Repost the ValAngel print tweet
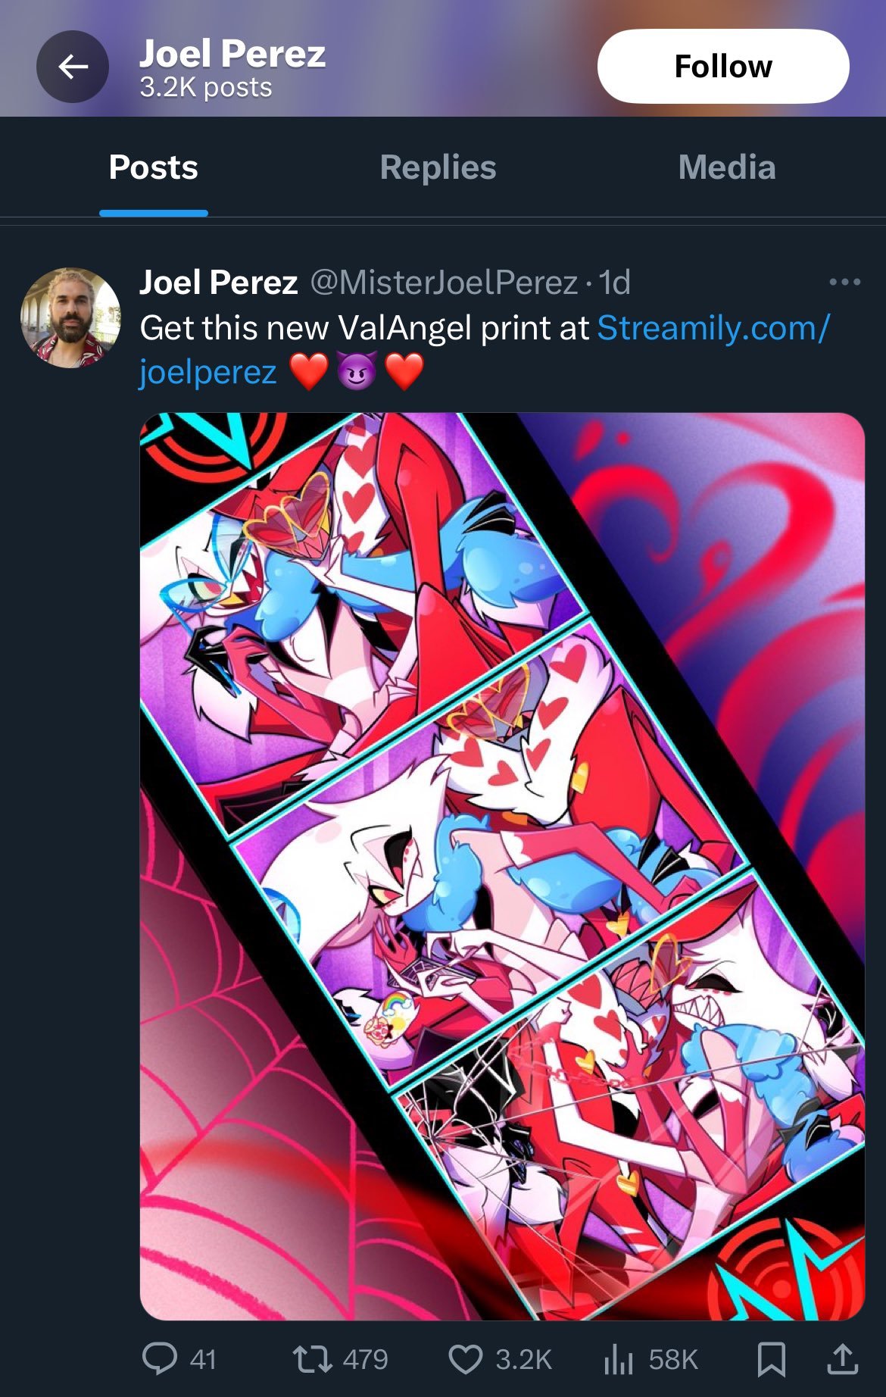Screen dimensions: 886x1397 point(313,1358)
